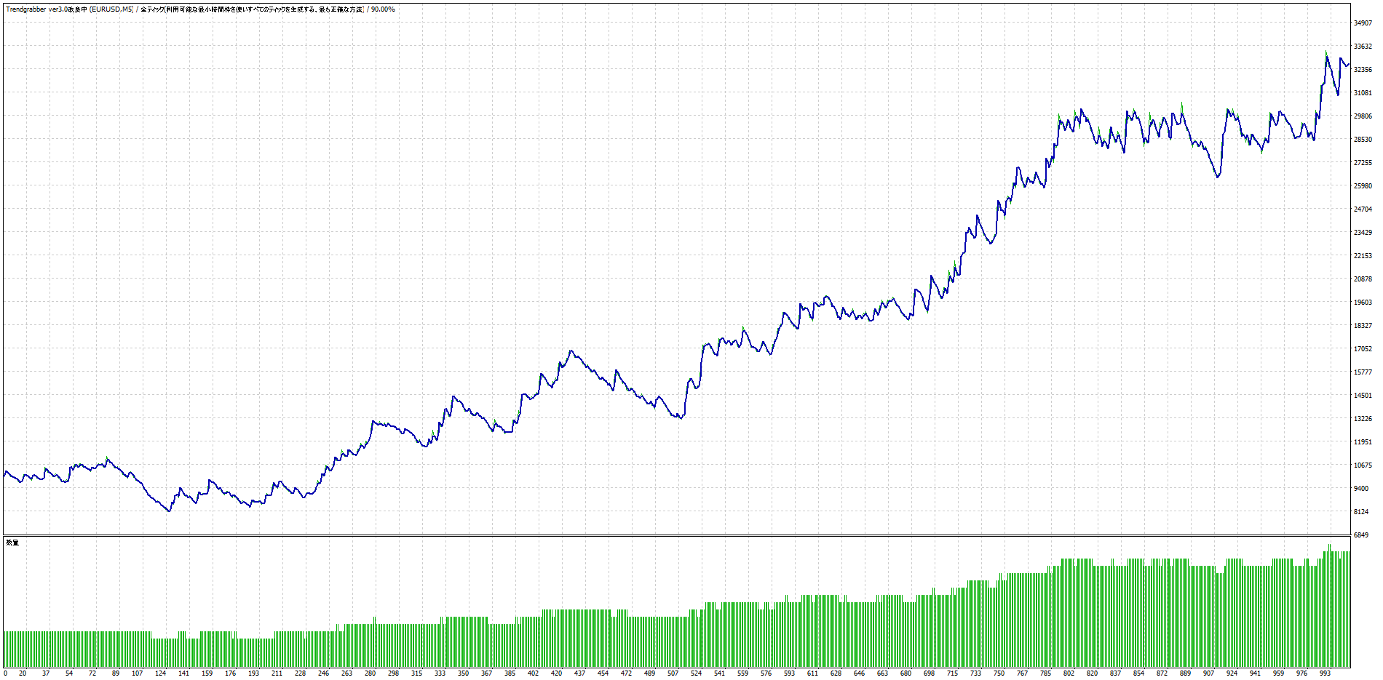
Task: Click the (EURUSD,M5) symbol text in title
Action: click(x=112, y=9)
